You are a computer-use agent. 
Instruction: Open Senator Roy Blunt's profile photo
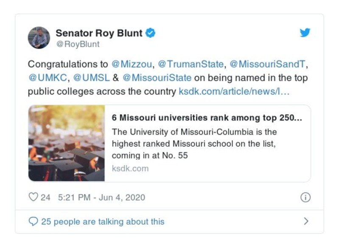[39, 38]
